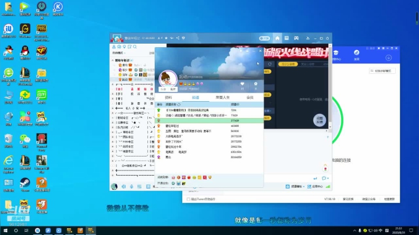Click the signal strength bars at YY bottom right

coord(328,186)
